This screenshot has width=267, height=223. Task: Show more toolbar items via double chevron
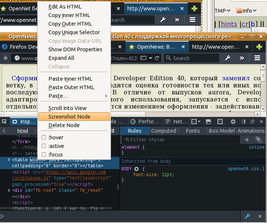pos(242,58)
